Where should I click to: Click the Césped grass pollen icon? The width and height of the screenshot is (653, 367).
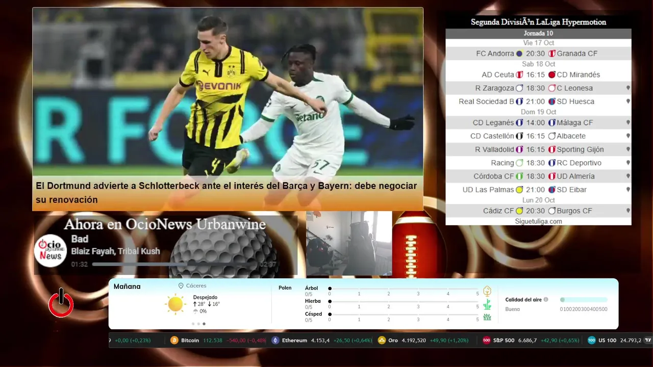(x=487, y=317)
